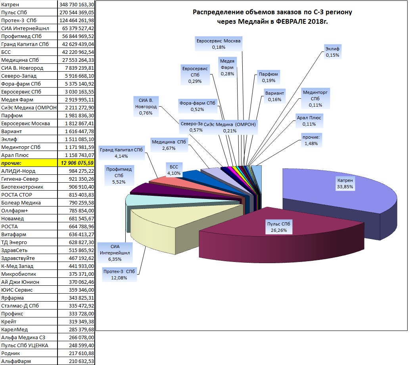Click the Арал Плюс 0,11% label
This screenshot has height=365, width=410.
tap(309, 121)
